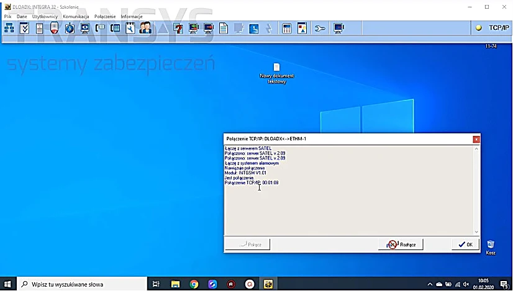Open the Użytkownicy menu
This screenshot has height=291, width=513.
(x=45, y=16)
